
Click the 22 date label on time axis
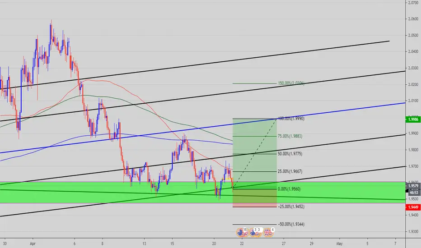pyautogui.click(x=242, y=243)
